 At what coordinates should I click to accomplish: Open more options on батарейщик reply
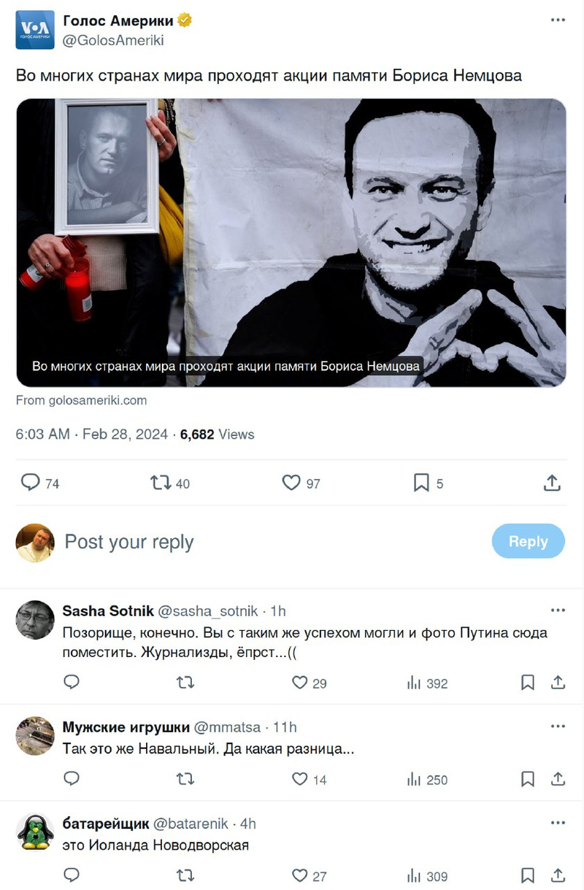[558, 824]
